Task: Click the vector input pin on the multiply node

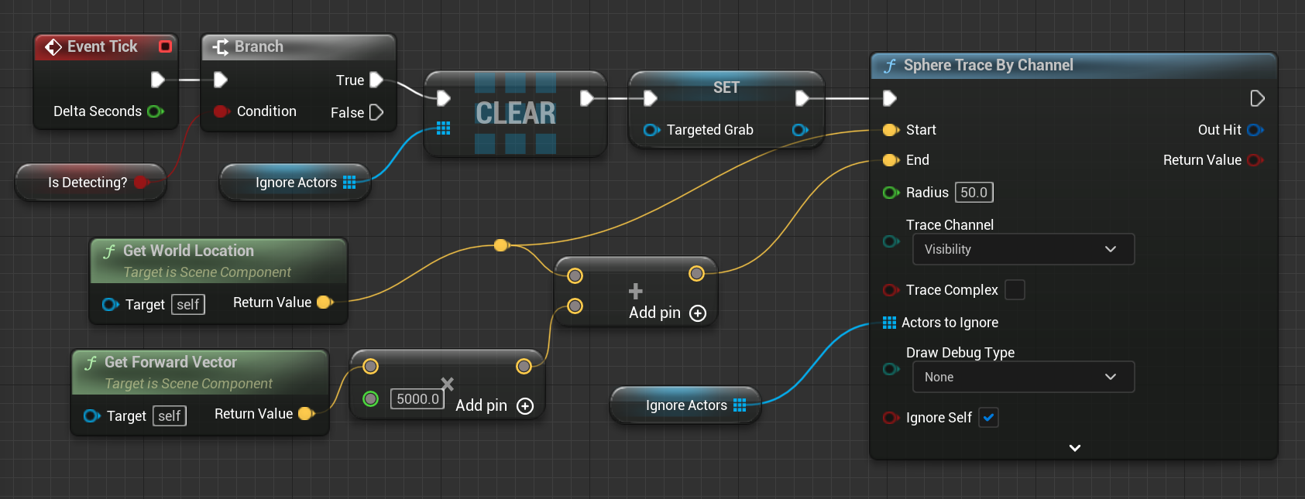Action: point(371,366)
